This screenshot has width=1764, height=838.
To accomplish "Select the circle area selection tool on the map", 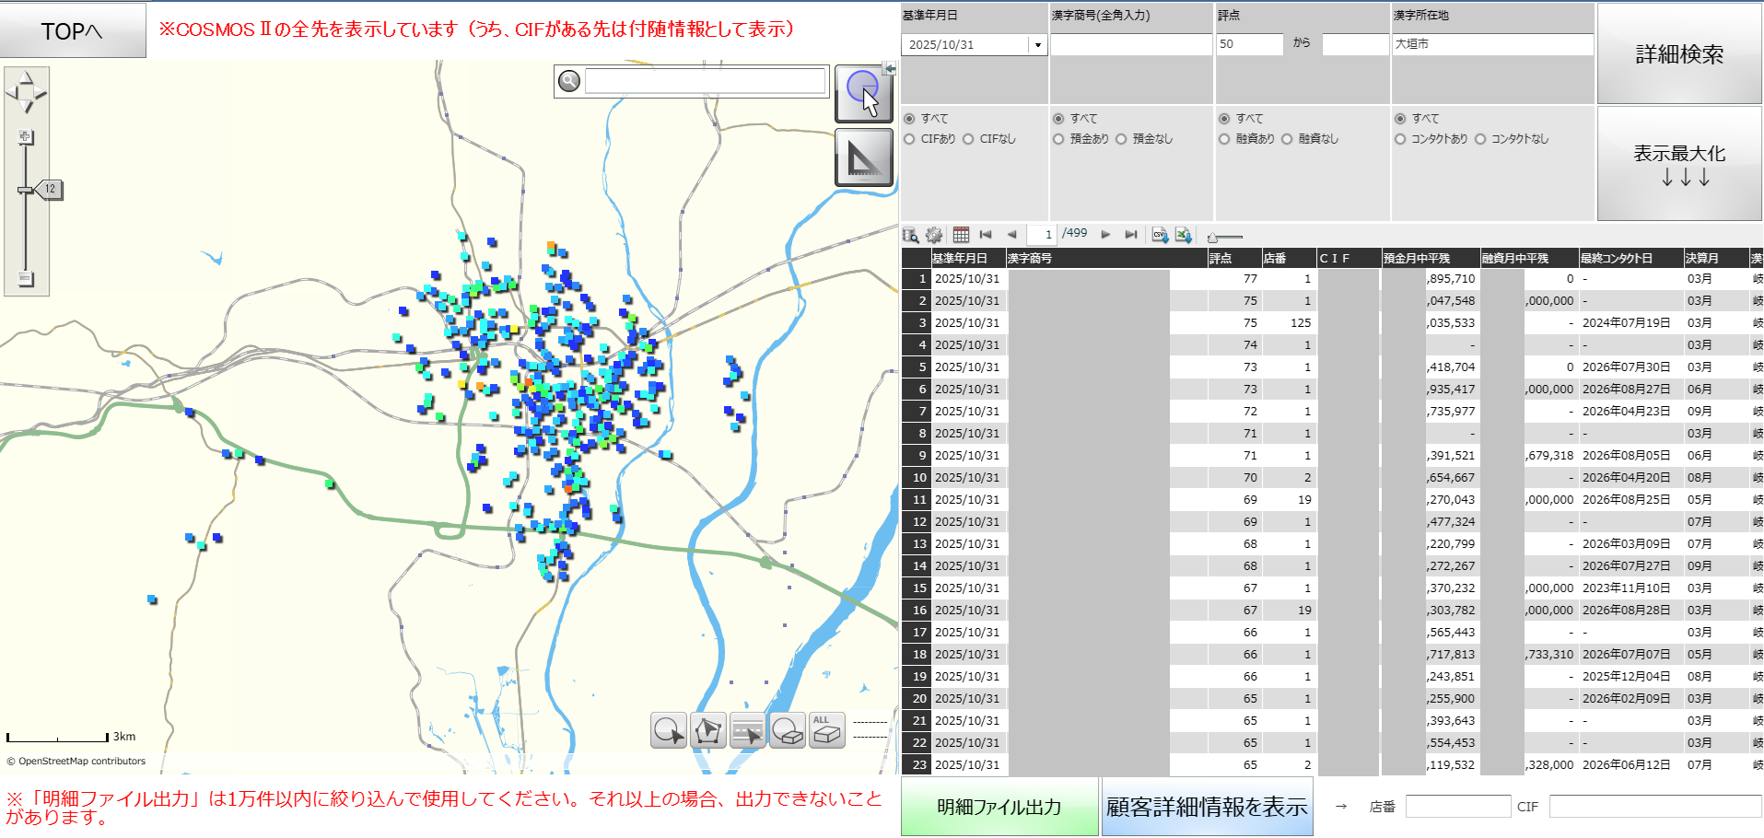I will (x=863, y=94).
